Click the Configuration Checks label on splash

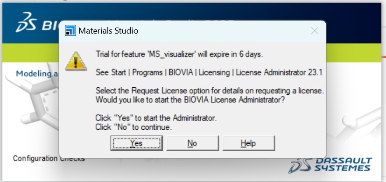pyautogui.click(x=49, y=158)
